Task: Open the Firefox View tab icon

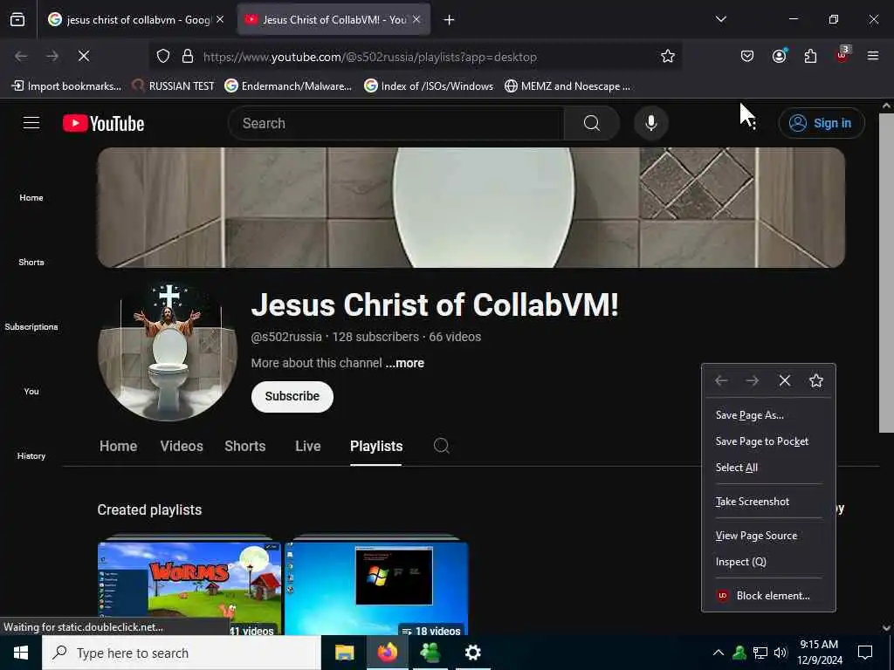Action: [x=17, y=19]
